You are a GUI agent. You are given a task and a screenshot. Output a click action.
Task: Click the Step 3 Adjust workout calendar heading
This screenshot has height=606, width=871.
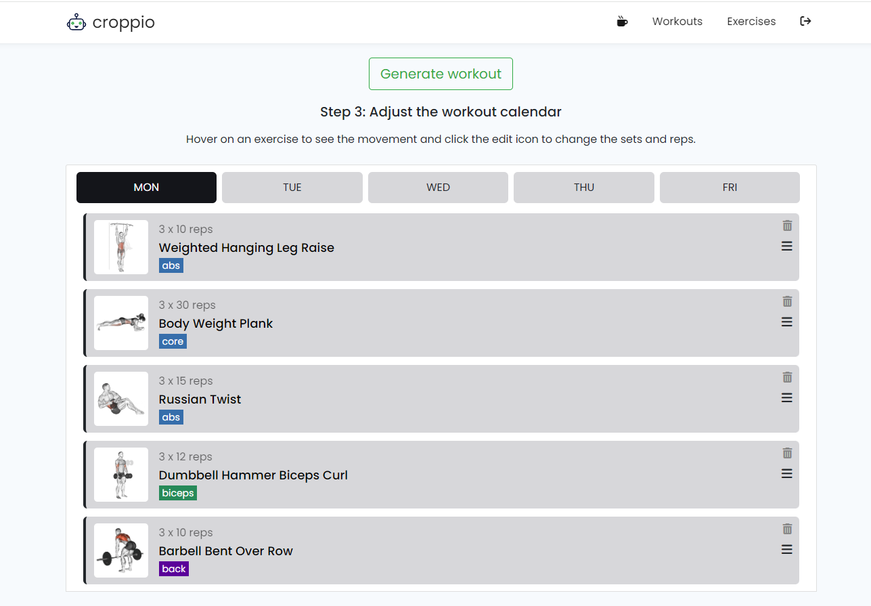coord(441,112)
